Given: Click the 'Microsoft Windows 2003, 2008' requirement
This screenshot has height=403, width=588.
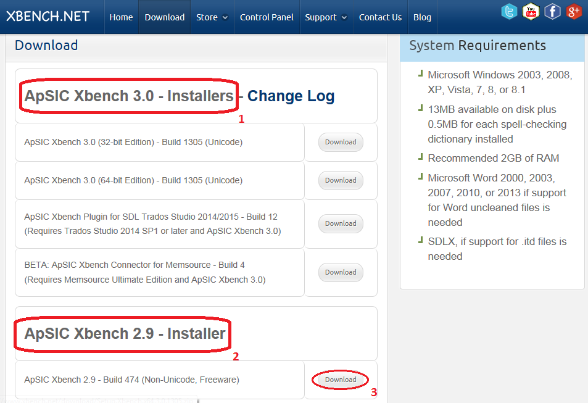Looking at the screenshot, I should coord(500,82).
